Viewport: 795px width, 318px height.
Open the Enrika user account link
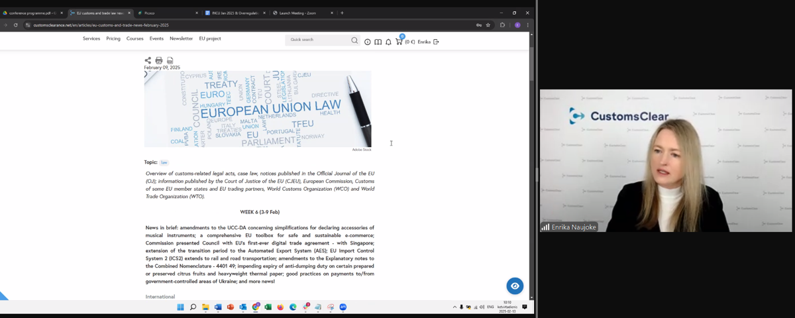click(424, 42)
